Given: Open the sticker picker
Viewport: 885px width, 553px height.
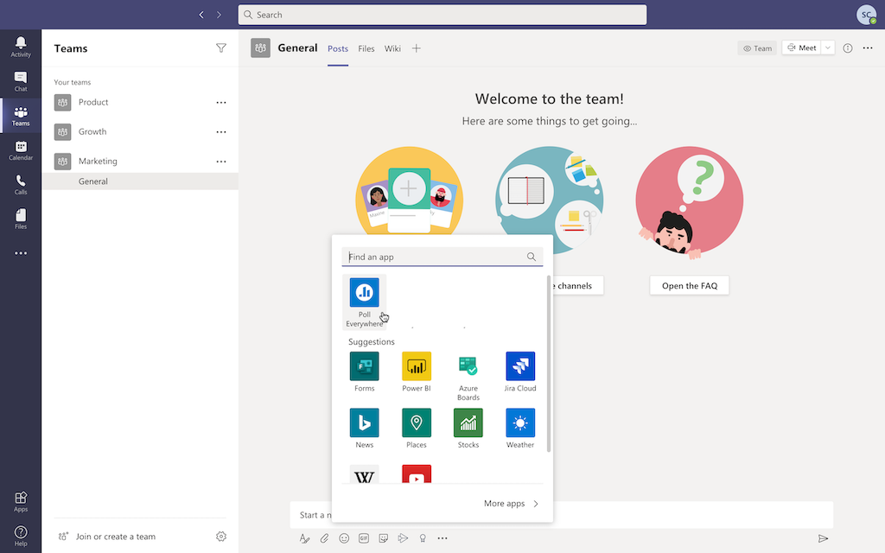Looking at the screenshot, I should [x=384, y=538].
